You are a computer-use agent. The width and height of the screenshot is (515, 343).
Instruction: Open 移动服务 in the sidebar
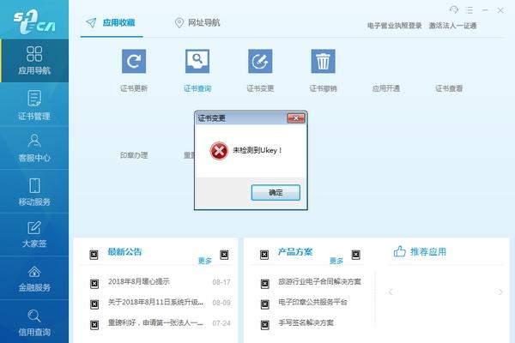34,192
